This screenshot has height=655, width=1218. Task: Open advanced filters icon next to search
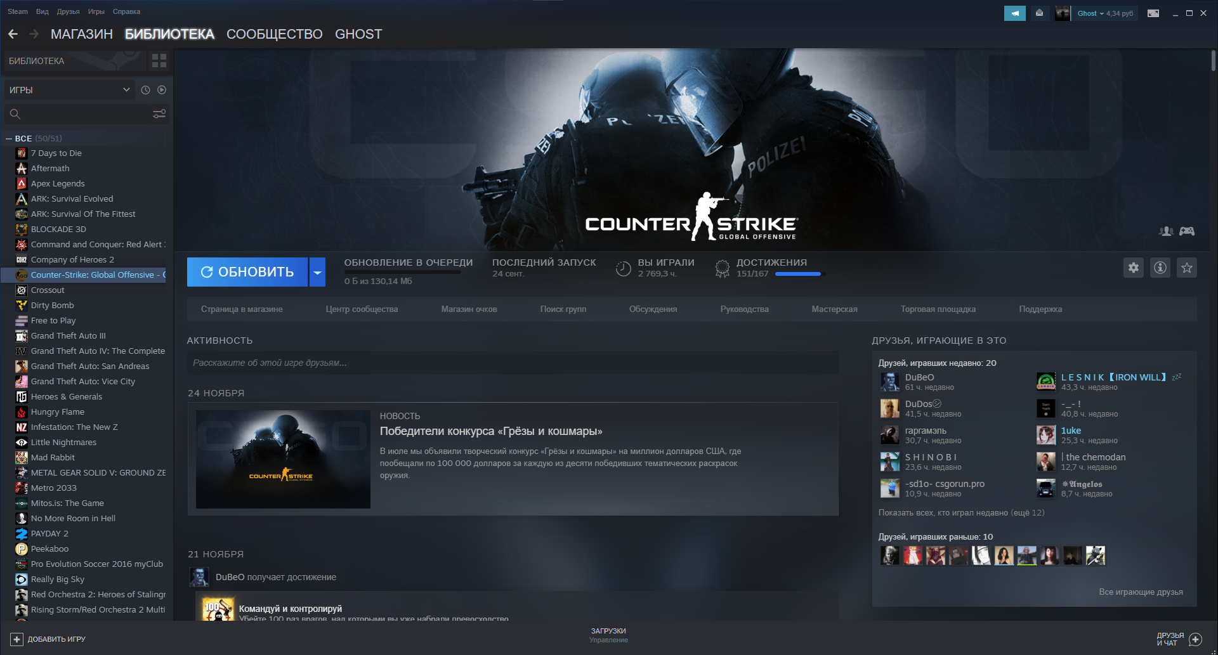159,114
